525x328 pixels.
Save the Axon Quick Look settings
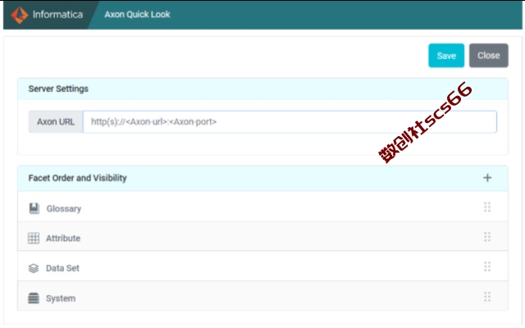[x=446, y=56]
